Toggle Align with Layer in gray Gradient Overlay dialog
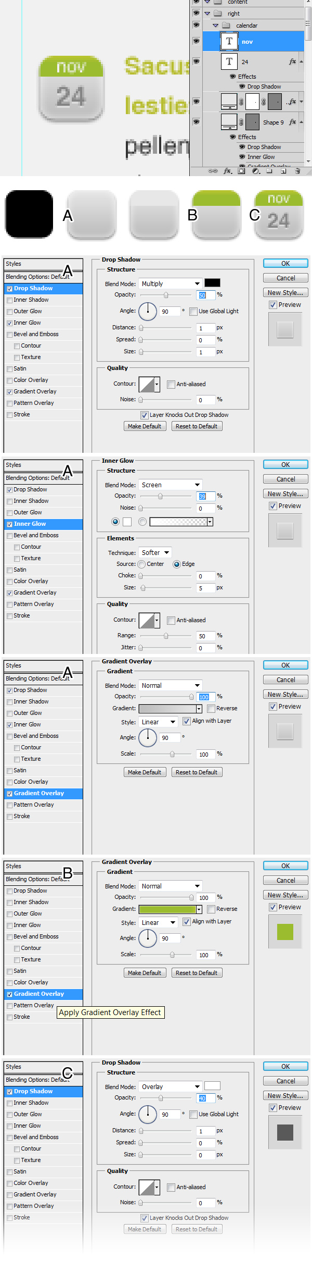Screen dimensions: 312x1285 (187, 721)
